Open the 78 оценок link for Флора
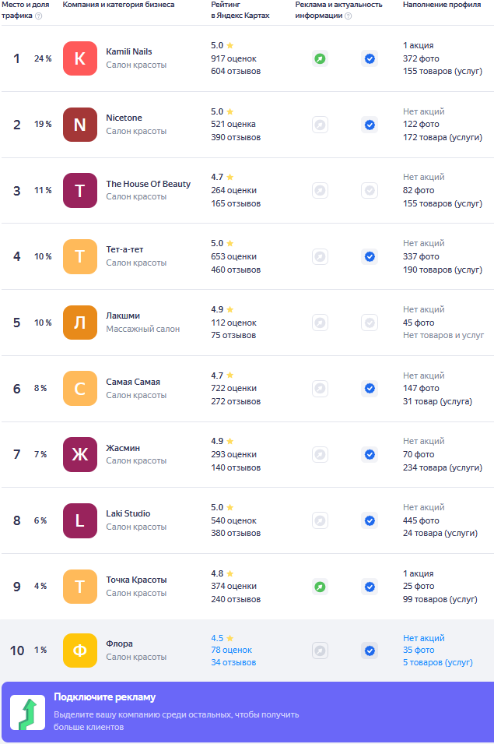 tap(232, 650)
